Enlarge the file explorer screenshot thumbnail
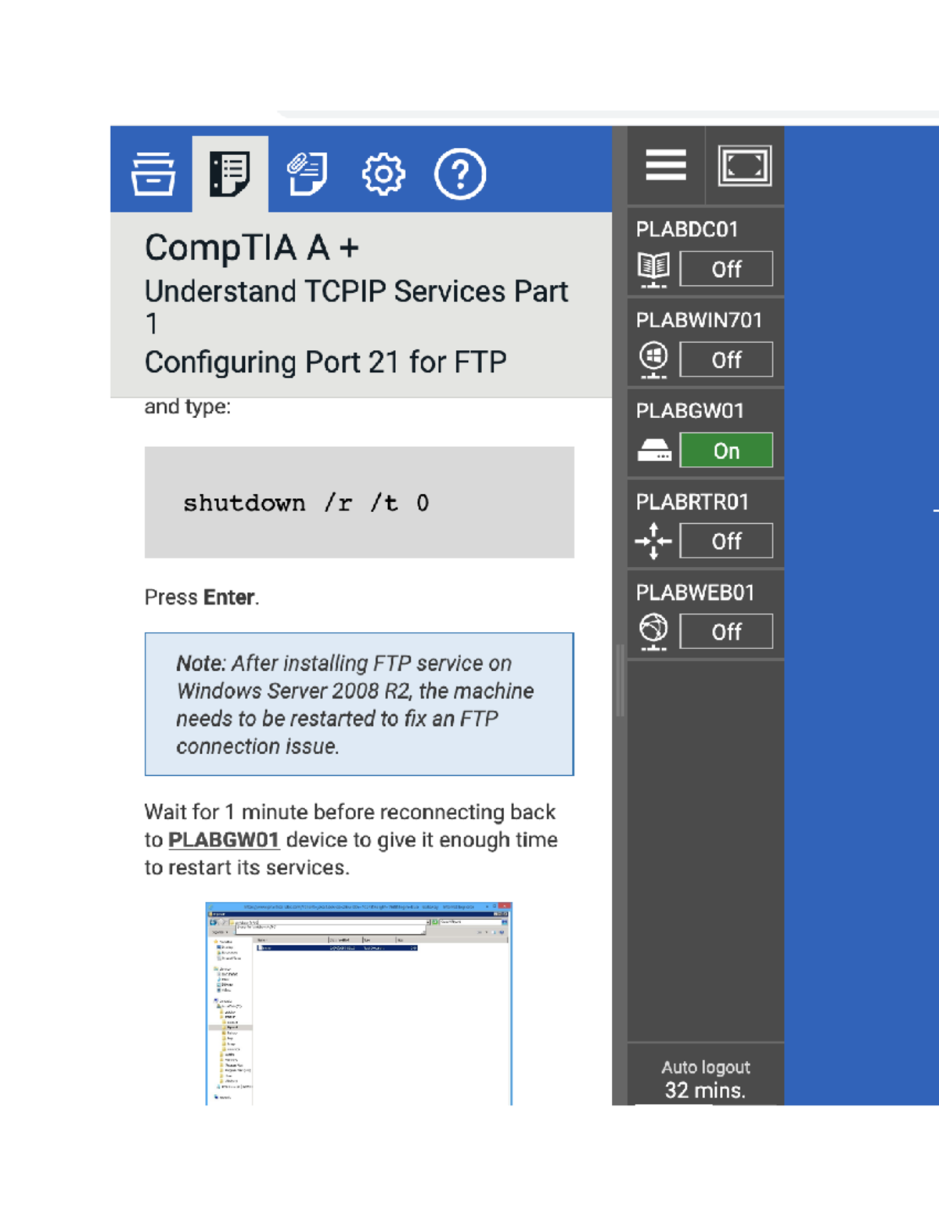This screenshot has height=1216, width=939. click(x=358, y=1003)
